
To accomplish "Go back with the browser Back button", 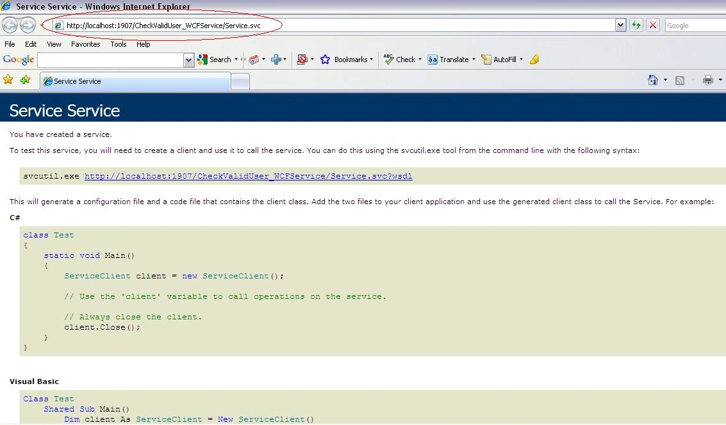I will (10, 25).
